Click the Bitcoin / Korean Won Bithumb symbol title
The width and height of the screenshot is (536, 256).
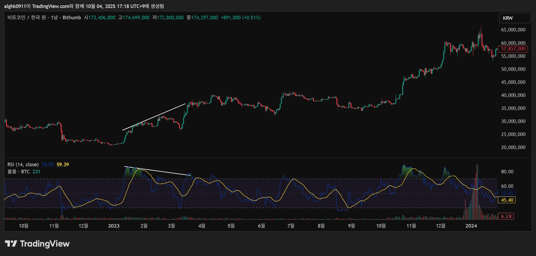point(44,18)
